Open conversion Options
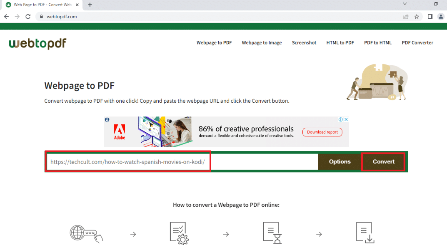The image size is (447, 245). coord(340,162)
